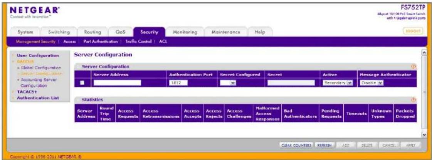Click the Round Trip Time column header
Screen dimensions: 432x160
coord(107,113)
